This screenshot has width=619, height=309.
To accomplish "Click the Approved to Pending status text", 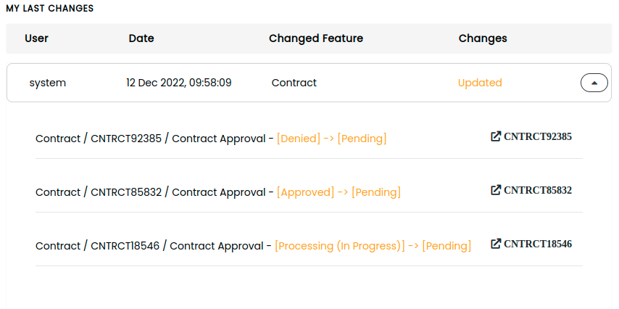I will click(x=338, y=192).
